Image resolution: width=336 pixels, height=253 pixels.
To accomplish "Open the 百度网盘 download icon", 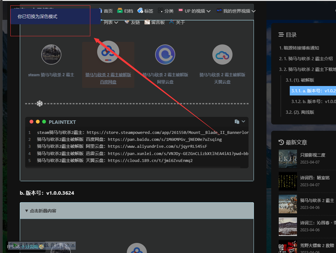I will pos(108,52).
